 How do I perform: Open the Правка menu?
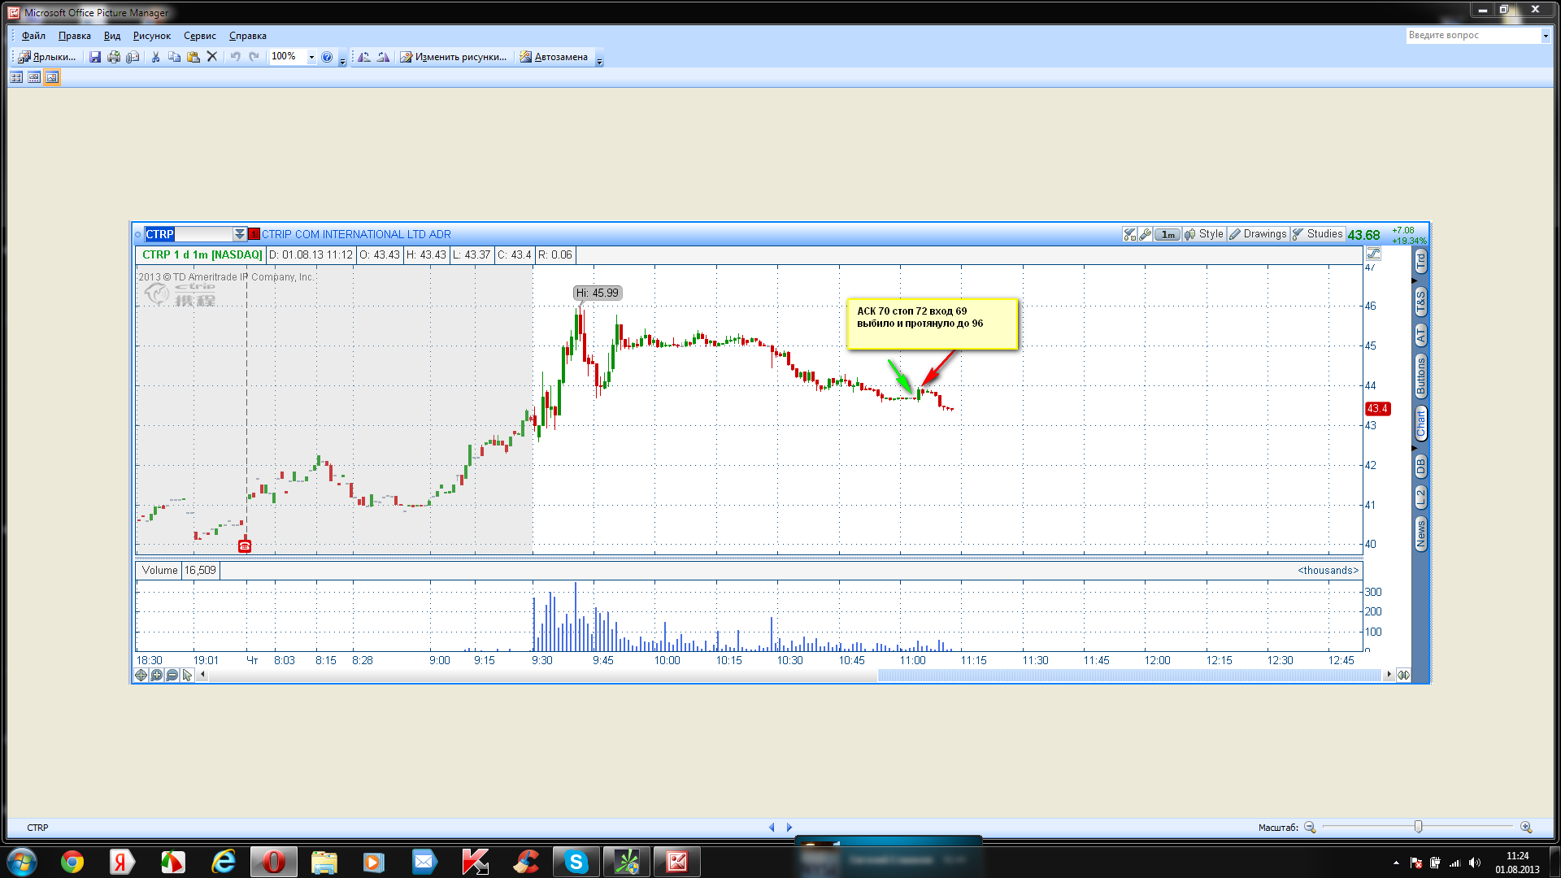coord(75,36)
